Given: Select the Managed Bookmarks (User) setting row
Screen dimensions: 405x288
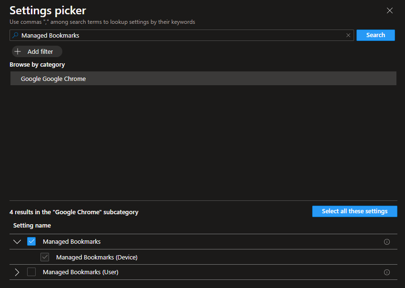Looking at the screenshot, I should pyautogui.click(x=80, y=272).
